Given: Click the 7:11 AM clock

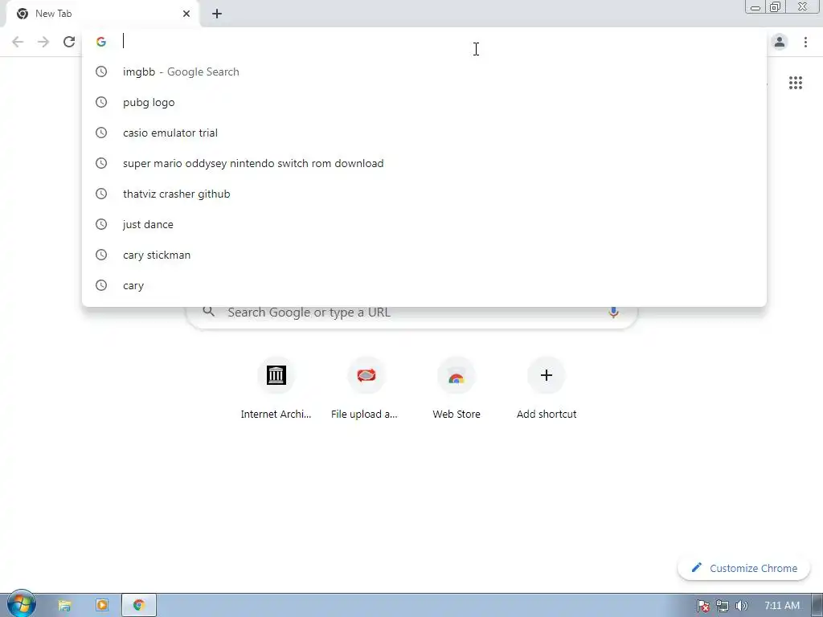Looking at the screenshot, I should pyautogui.click(x=781, y=606).
